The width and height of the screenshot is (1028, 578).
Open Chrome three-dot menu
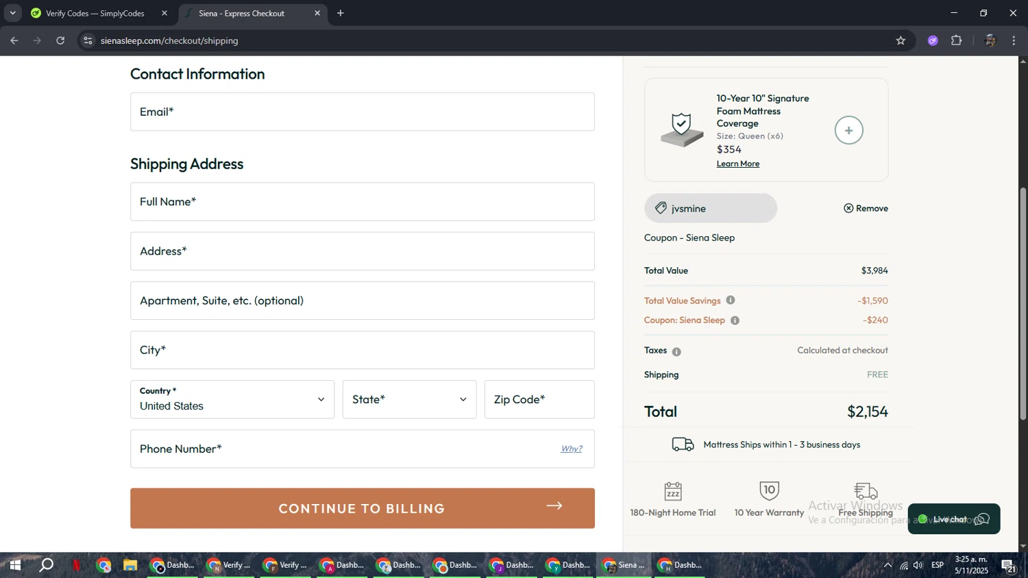[1014, 40]
